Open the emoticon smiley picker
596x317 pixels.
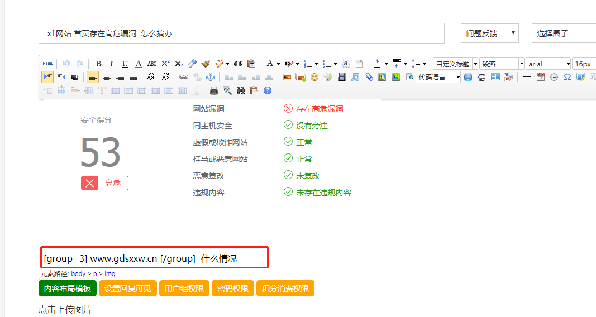314,77
